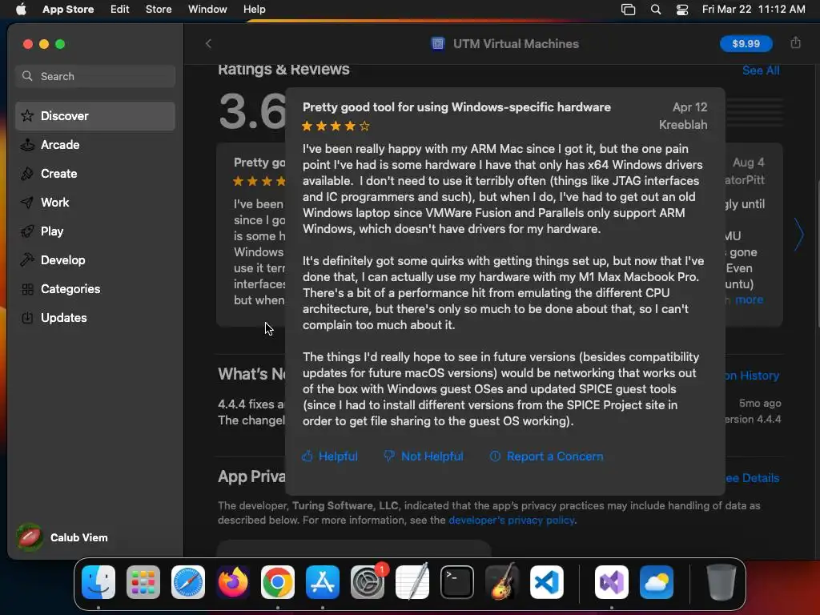Open Safari from the Dock
Screen dimensions: 820x615
tap(188, 582)
